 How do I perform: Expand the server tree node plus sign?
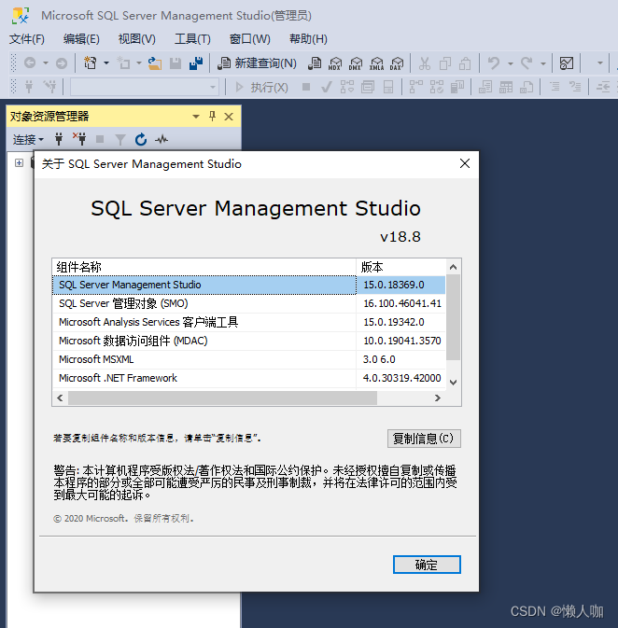(x=19, y=162)
